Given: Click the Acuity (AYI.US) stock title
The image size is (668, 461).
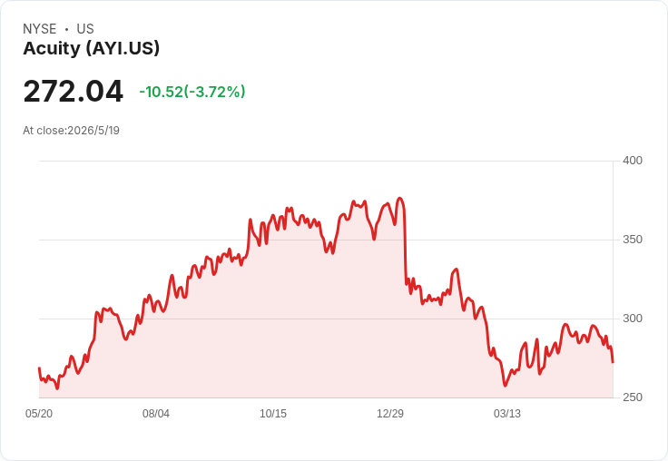Looking at the screenshot, I should click(x=91, y=48).
